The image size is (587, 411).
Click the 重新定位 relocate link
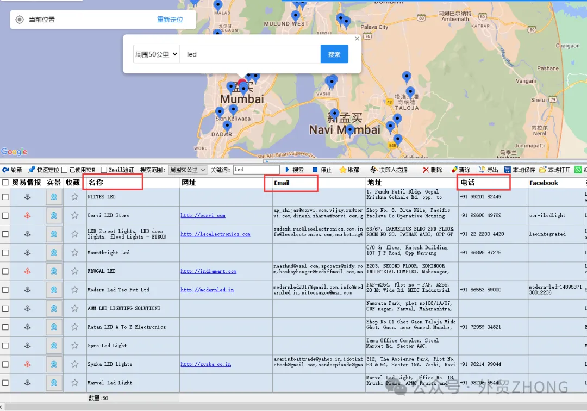coord(170,20)
